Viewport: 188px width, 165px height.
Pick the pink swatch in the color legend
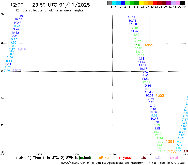point(178,3)
